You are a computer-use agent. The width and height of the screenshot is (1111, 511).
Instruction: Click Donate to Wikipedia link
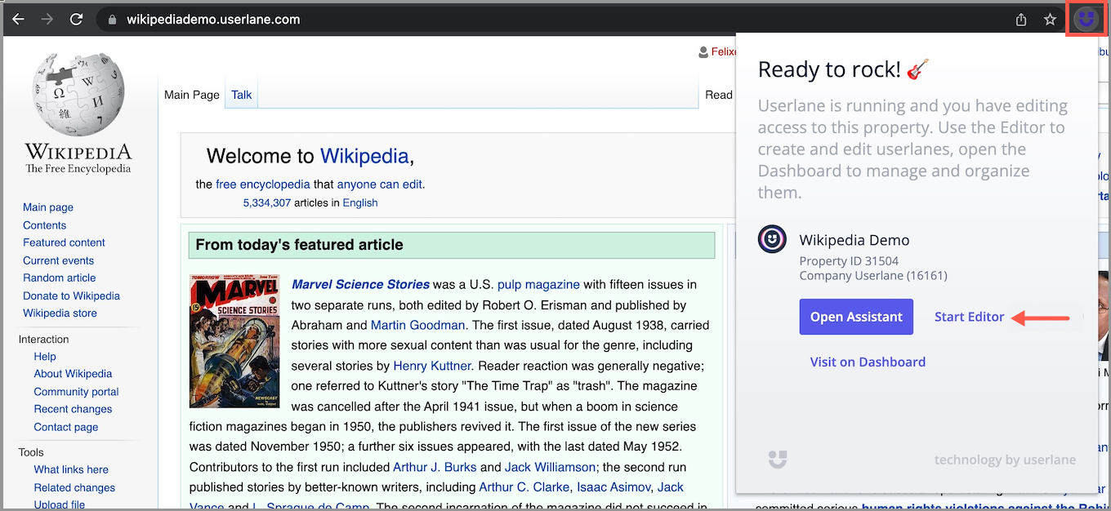(71, 295)
